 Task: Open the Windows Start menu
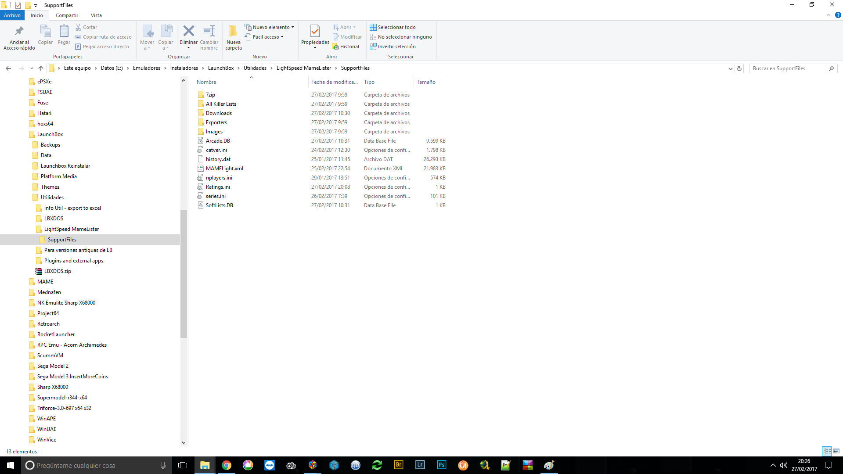click(11, 465)
